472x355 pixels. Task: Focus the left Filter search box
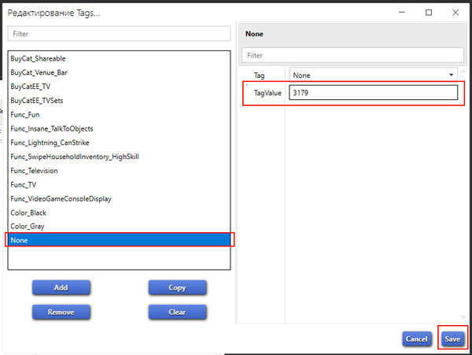coord(118,35)
